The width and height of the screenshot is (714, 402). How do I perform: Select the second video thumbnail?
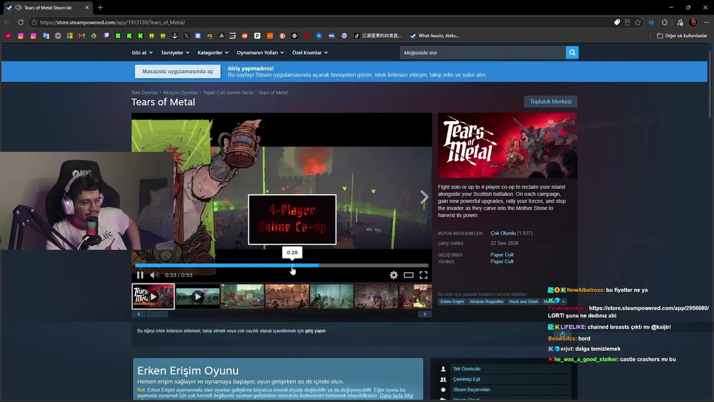(197, 296)
